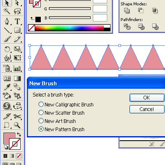
Task: Activate the Free Transform tool
Action: pyautogui.click(x=17, y=58)
